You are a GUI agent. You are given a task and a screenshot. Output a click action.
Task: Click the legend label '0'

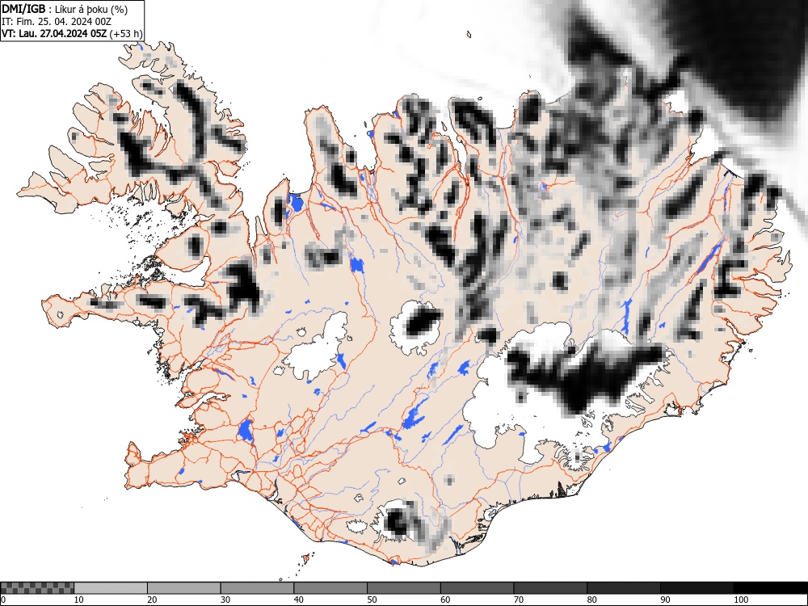coord(3,600)
